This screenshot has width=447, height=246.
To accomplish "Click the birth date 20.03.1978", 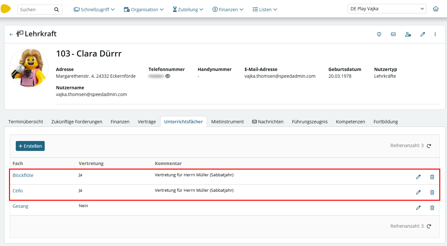I will [340, 76].
